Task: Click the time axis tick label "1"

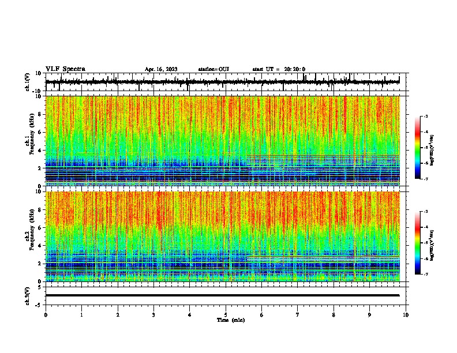Action: (81, 315)
